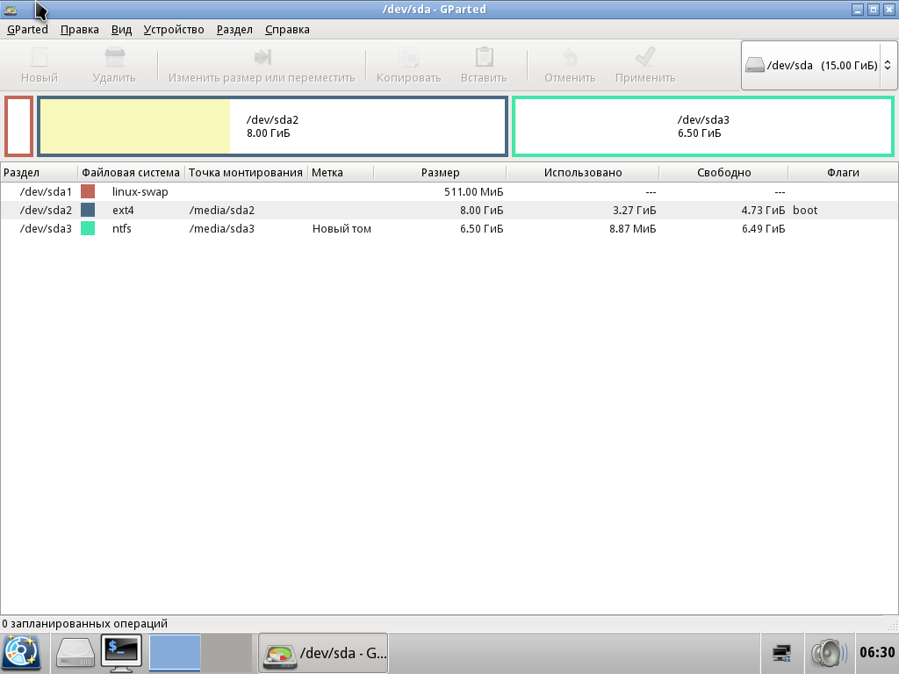
Task: Open the GParted menu
Action: (27, 29)
